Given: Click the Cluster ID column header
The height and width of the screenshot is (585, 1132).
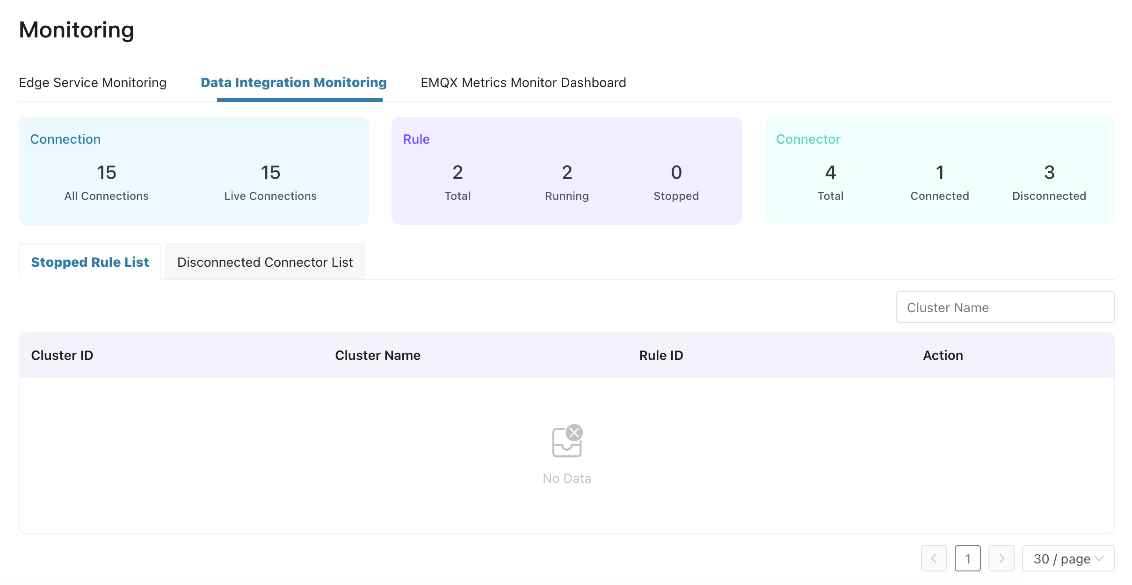Looking at the screenshot, I should coord(62,355).
